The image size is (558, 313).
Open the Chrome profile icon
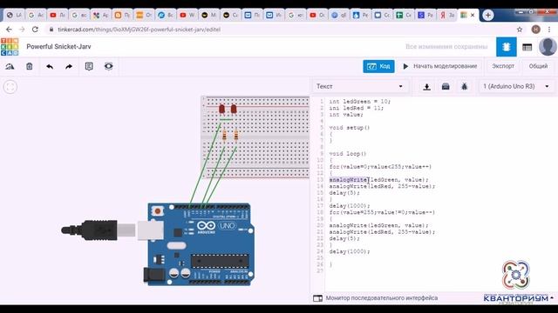tap(535, 30)
